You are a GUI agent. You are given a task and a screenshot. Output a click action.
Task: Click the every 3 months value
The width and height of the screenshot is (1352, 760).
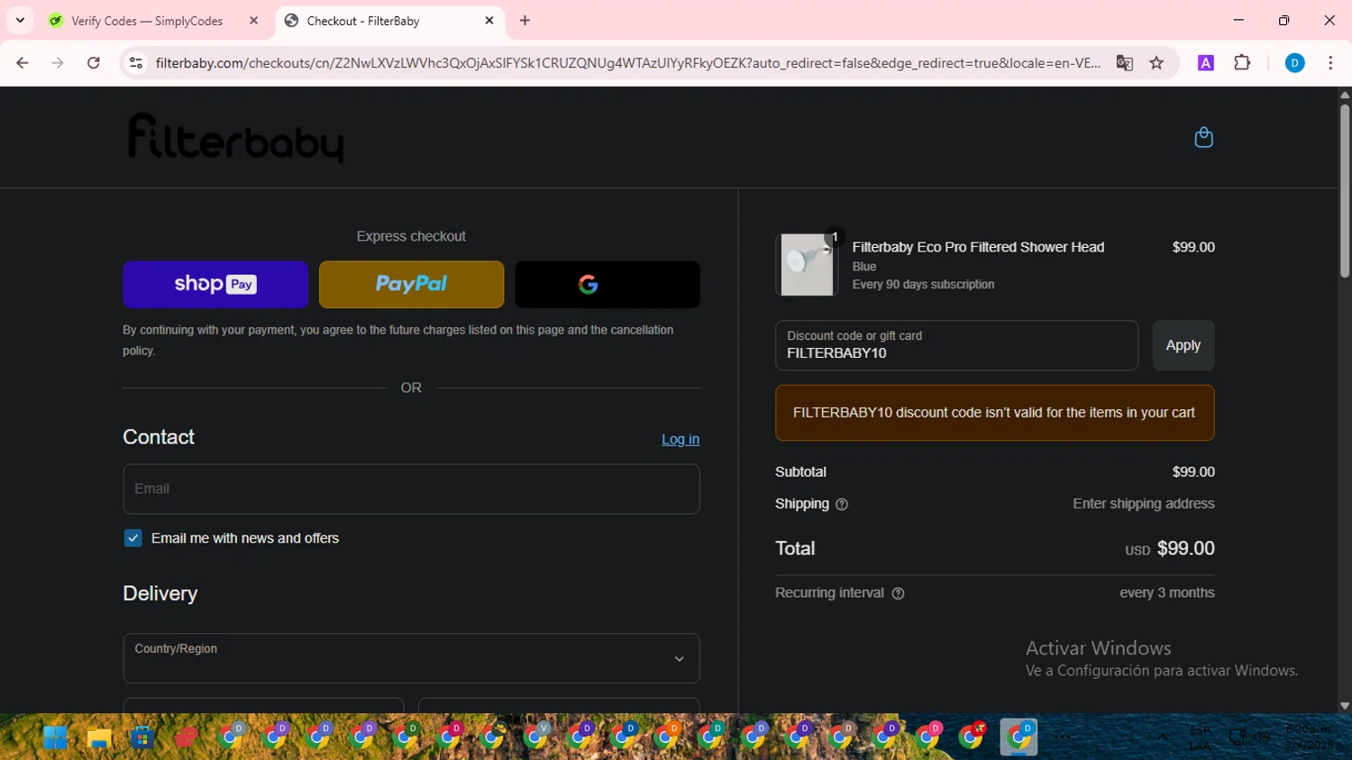[1166, 593]
